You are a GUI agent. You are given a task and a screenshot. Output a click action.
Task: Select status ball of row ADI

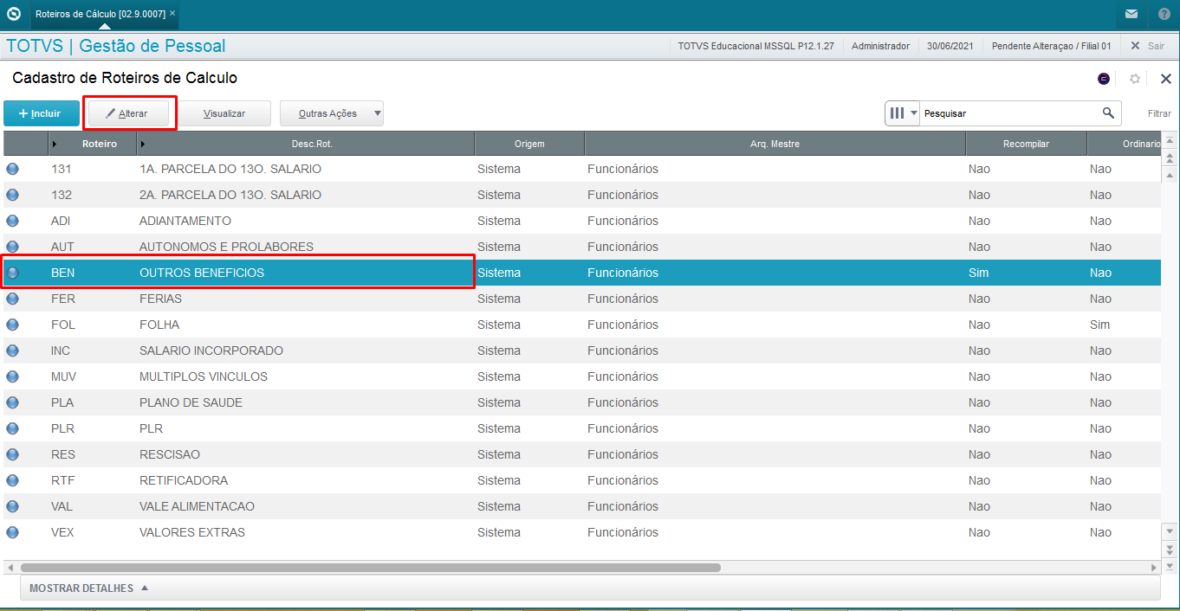tap(13, 221)
